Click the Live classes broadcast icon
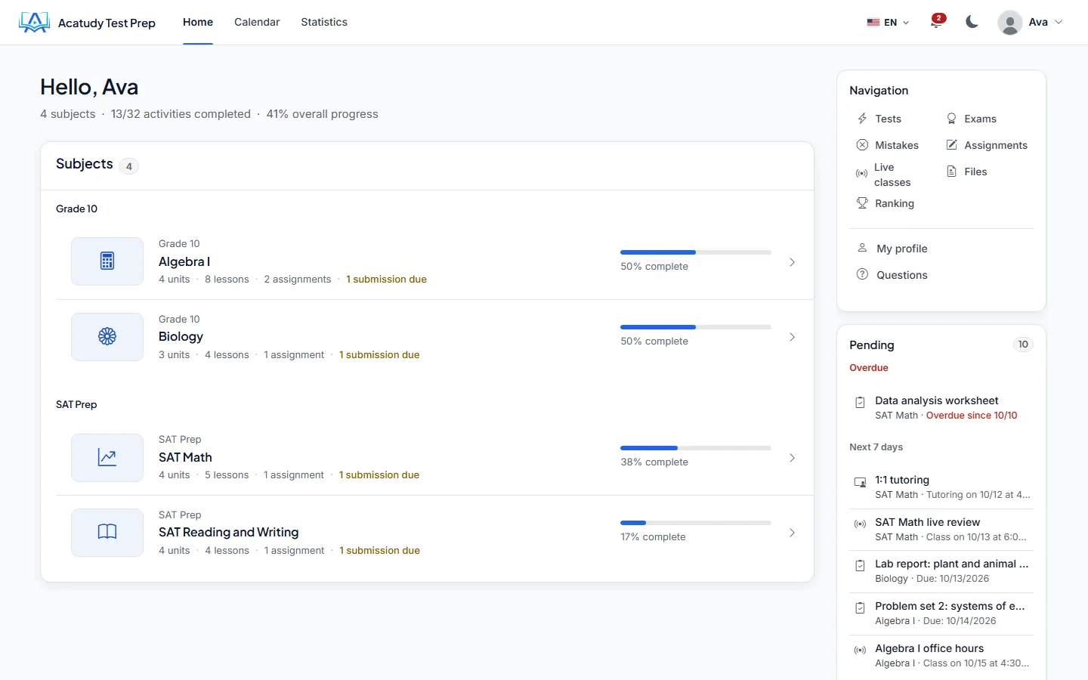 tap(861, 174)
